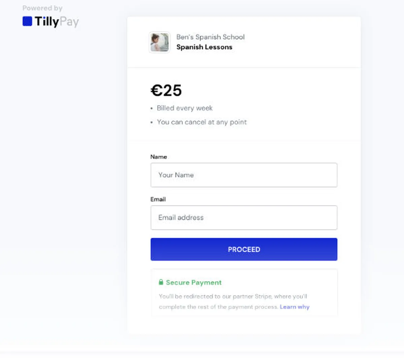
Task: Click the Ben's Spanish School profile thumbnail
Action: pyautogui.click(x=160, y=42)
